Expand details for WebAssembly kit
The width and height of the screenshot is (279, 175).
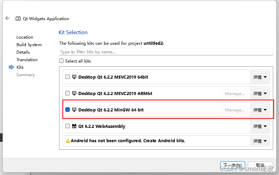click(x=260, y=126)
